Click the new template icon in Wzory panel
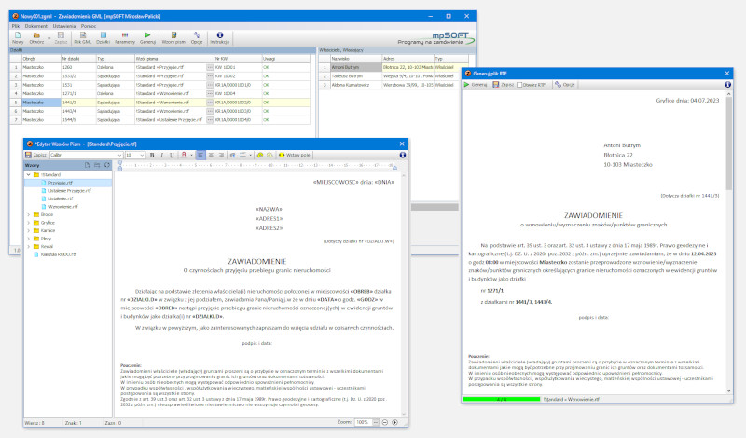The height and width of the screenshot is (438, 746). [87, 165]
